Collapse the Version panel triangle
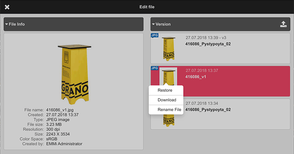The width and height of the screenshot is (294, 154). point(153,24)
